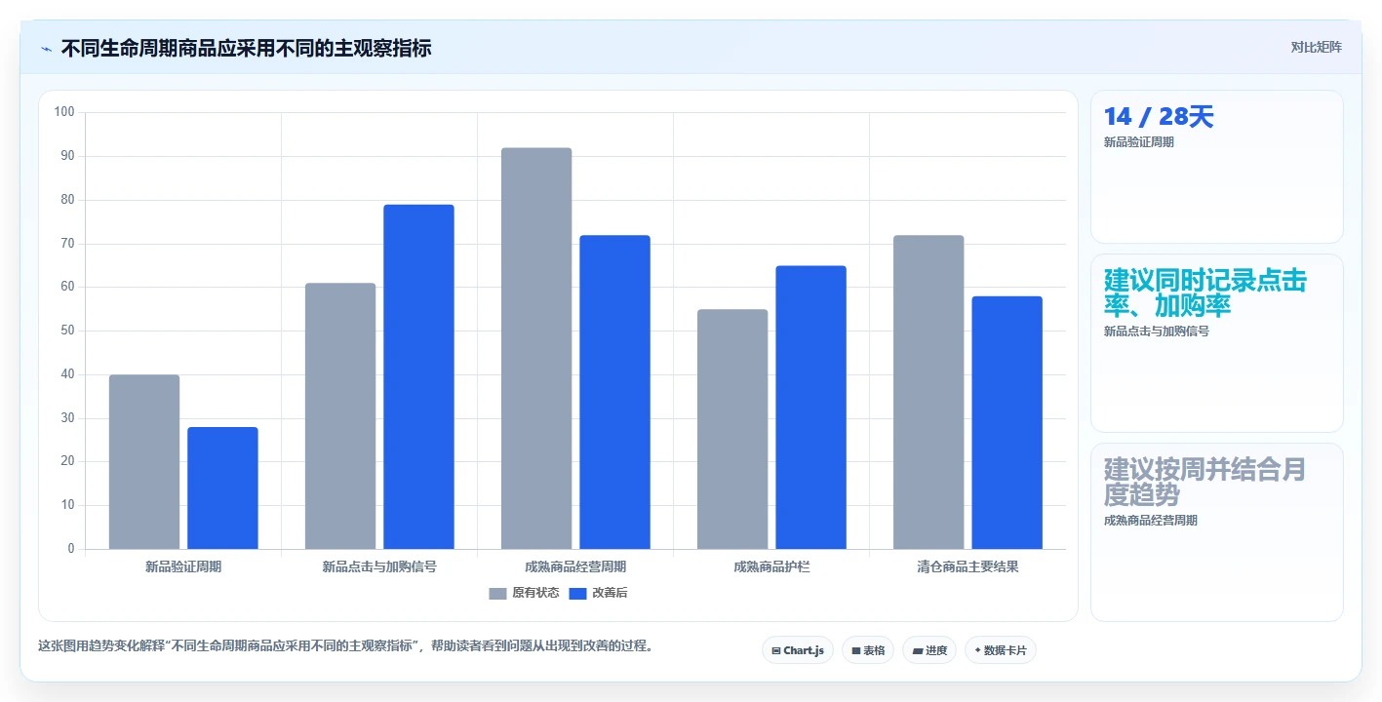The image size is (1382, 702).
Task: Click the blue 成熟商品护栏 bar
Action: (x=810, y=408)
